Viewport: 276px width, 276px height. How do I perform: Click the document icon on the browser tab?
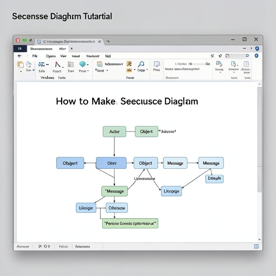(39, 41)
